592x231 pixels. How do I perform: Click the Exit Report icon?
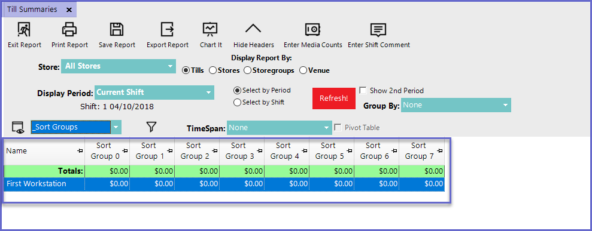tap(24, 29)
